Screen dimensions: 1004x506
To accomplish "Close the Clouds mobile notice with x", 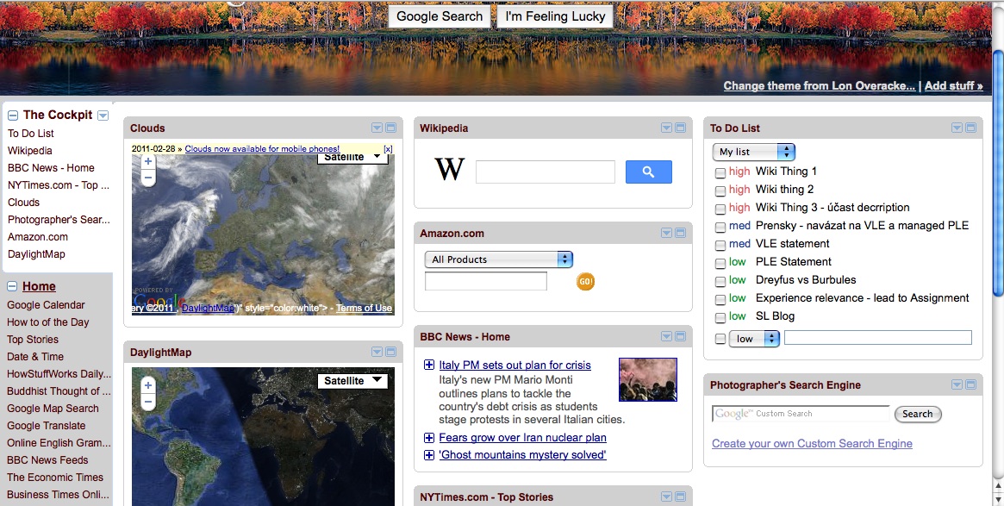I will pyautogui.click(x=388, y=149).
